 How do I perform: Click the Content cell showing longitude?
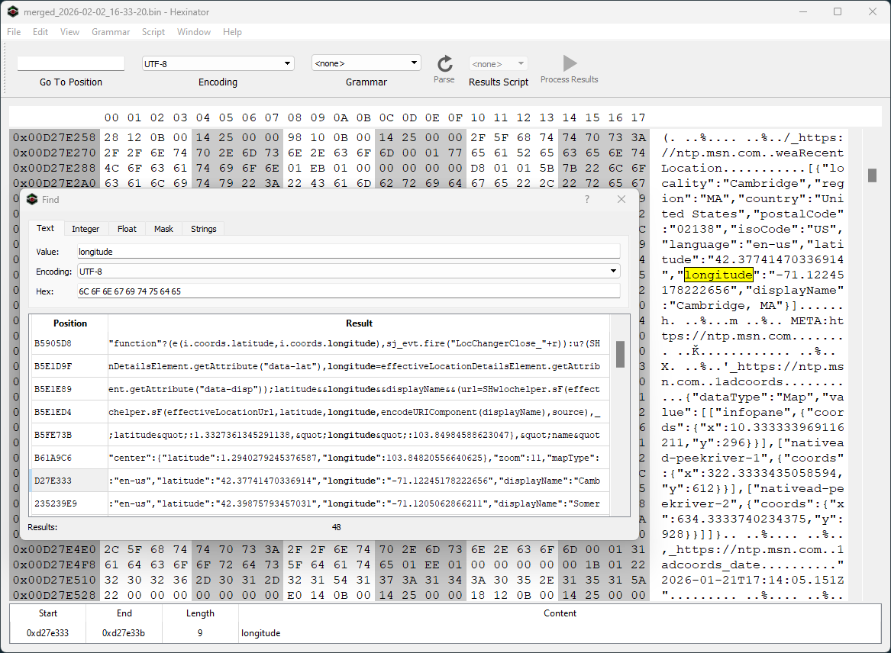coord(560,633)
